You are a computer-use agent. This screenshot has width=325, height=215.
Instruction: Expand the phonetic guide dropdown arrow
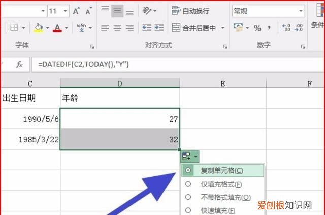point(90,28)
